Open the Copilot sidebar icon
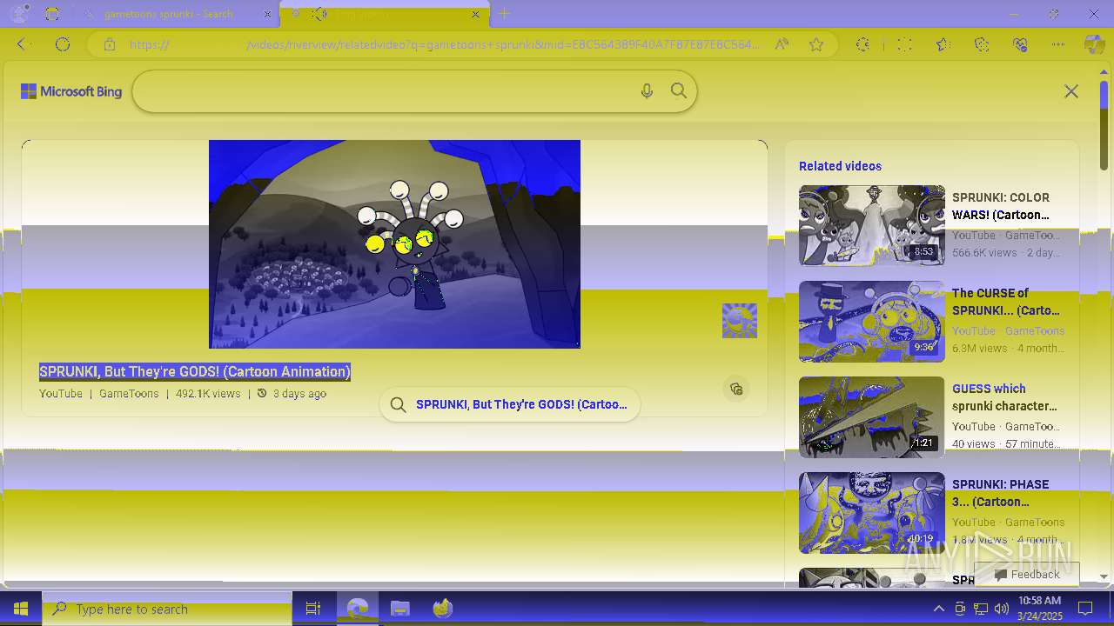The height and width of the screenshot is (626, 1114). tap(1094, 44)
